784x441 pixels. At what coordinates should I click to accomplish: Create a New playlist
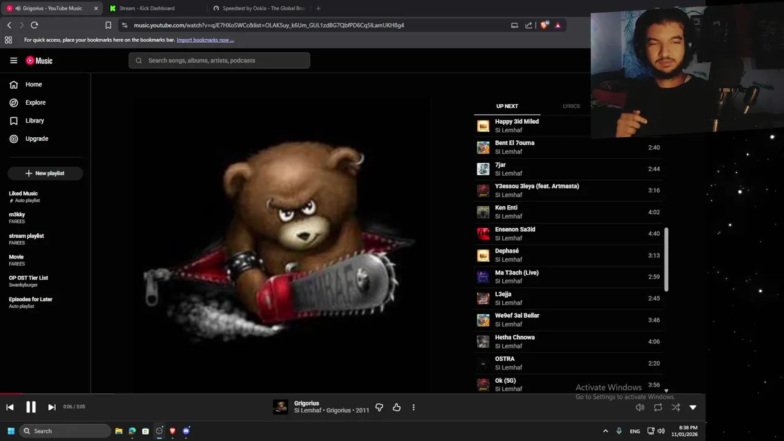pyautogui.click(x=45, y=173)
